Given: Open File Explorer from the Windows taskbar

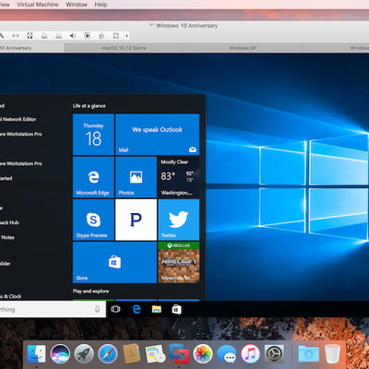Looking at the screenshot, I should (157, 309).
